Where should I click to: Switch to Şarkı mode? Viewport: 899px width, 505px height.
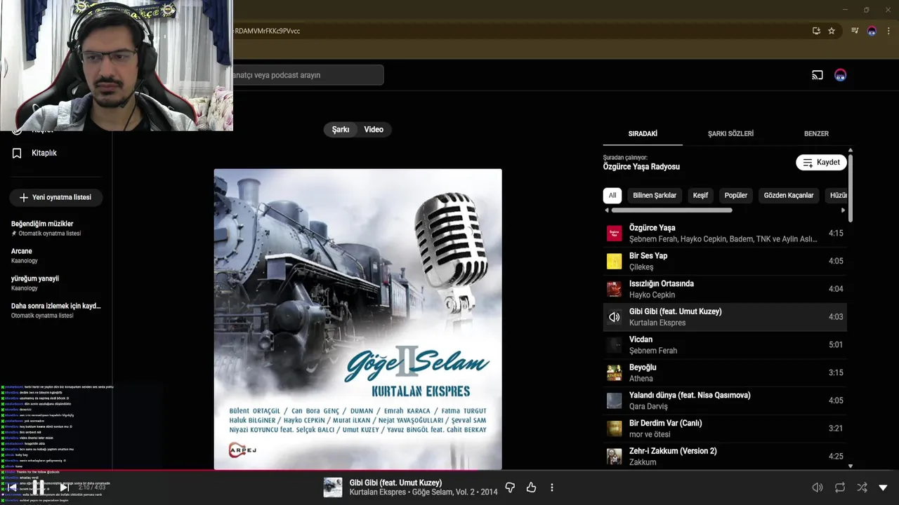pyautogui.click(x=341, y=129)
